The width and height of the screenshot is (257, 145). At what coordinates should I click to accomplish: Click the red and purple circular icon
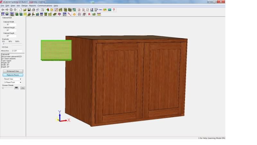point(59,14)
